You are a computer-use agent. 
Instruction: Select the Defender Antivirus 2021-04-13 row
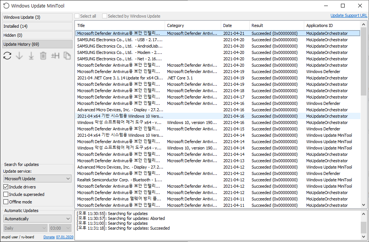tap(218, 161)
